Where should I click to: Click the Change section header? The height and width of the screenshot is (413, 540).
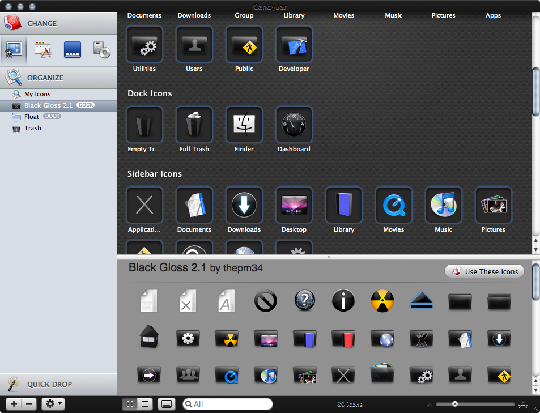pos(58,23)
